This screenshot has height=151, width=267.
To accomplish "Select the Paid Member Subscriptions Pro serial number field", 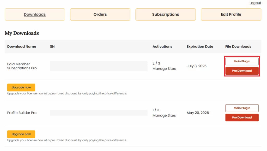I will tap(99, 66).
